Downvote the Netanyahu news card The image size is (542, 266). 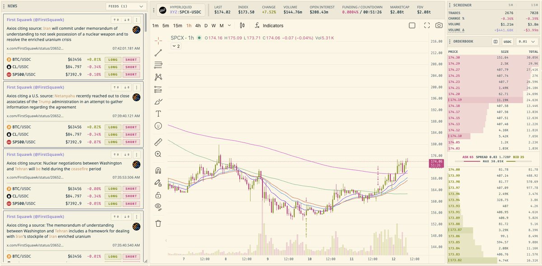127,87
